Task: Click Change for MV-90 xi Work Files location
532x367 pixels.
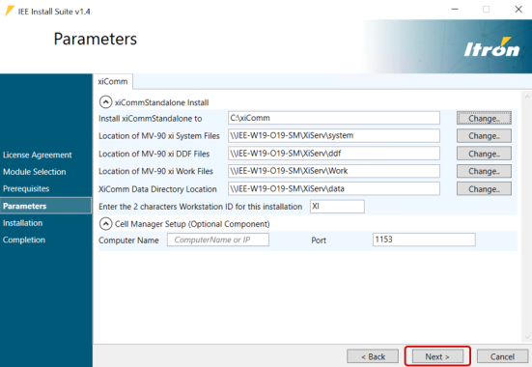Action: point(484,171)
